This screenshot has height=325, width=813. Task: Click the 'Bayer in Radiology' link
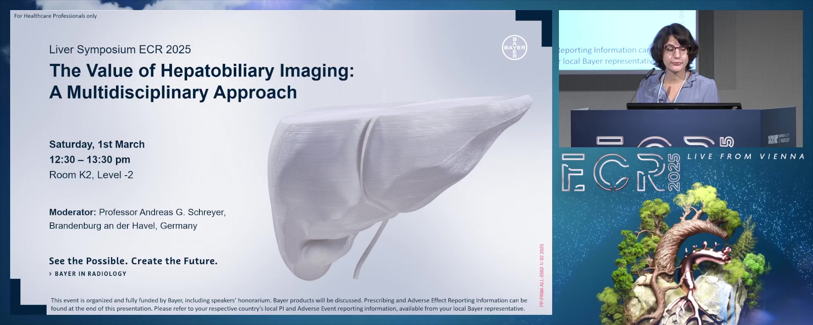(x=88, y=274)
